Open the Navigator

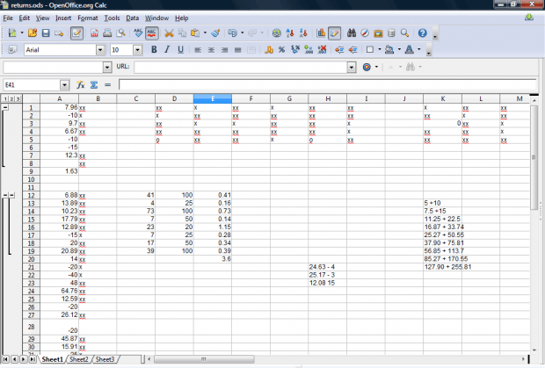(x=365, y=33)
